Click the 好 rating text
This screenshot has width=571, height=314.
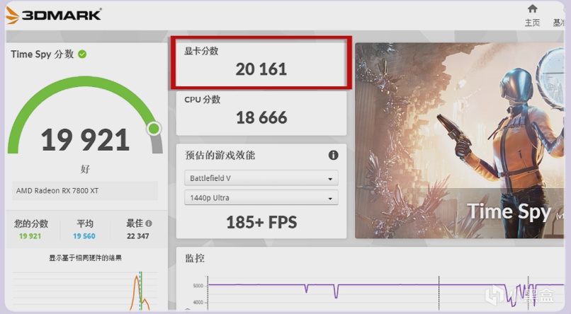coord(85,169)
